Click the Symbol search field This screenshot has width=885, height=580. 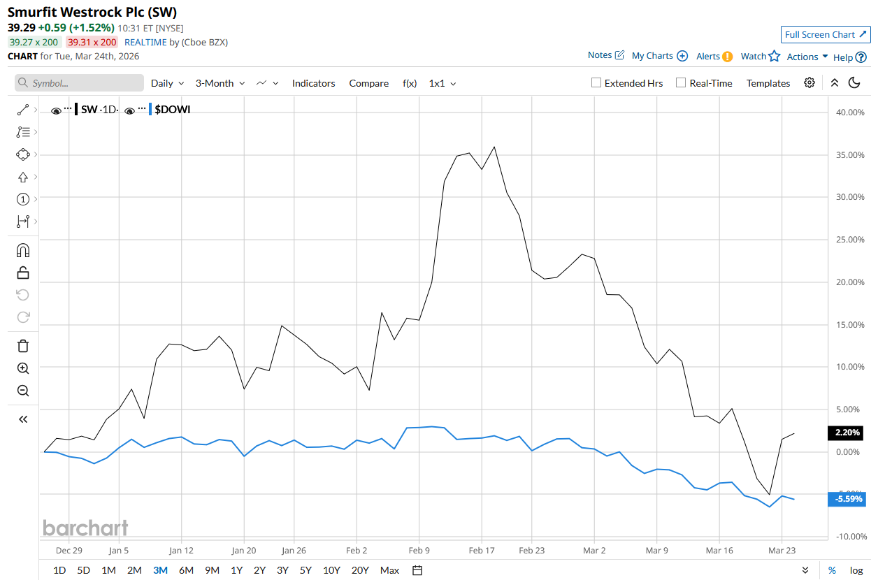(79, 83)
